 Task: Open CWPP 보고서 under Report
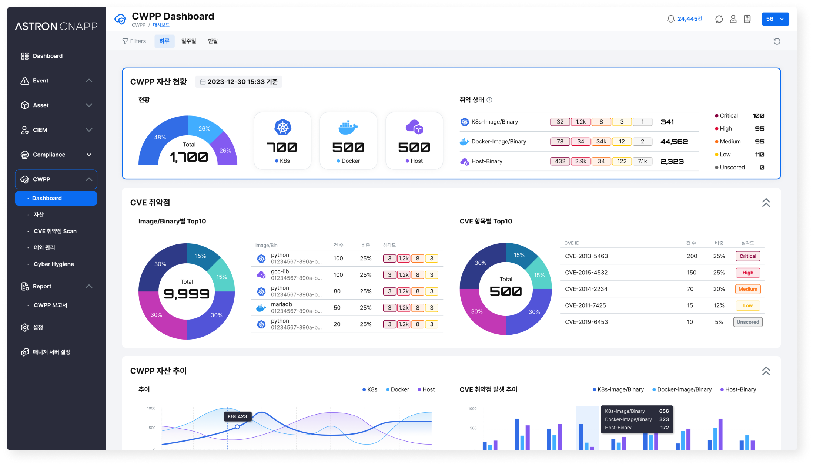point(50,305)
